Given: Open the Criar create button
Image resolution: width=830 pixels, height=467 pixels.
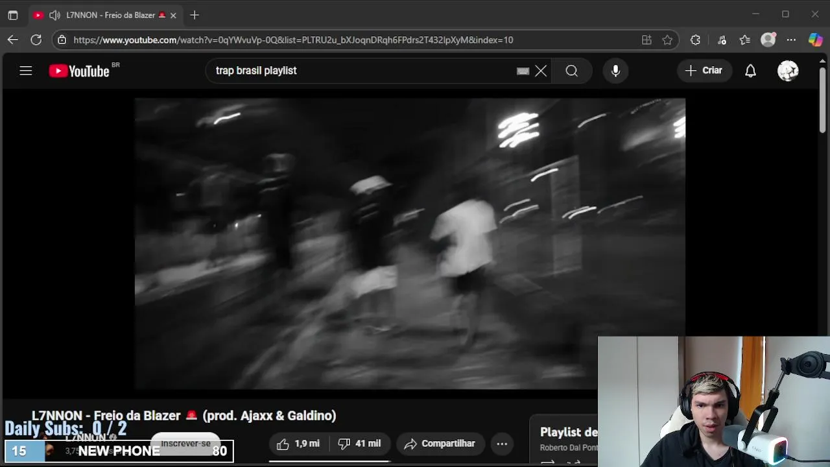Looking at the screenshot, I should [x=704, y=71].
